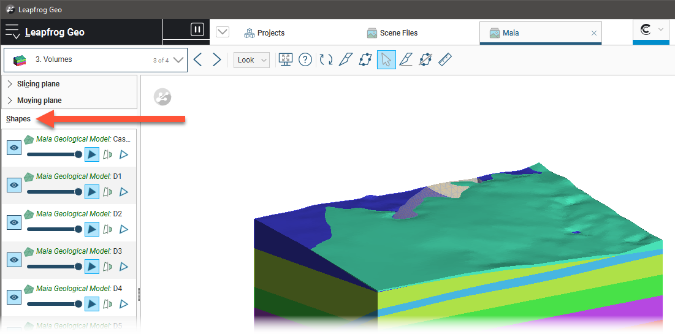Click the filled triangle button for D2
Viewport: 675px width, 334px height.
92,229
